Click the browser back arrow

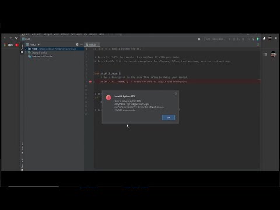click(5, 38)
